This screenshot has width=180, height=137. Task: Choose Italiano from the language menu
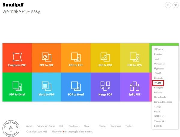coord(158,92)
